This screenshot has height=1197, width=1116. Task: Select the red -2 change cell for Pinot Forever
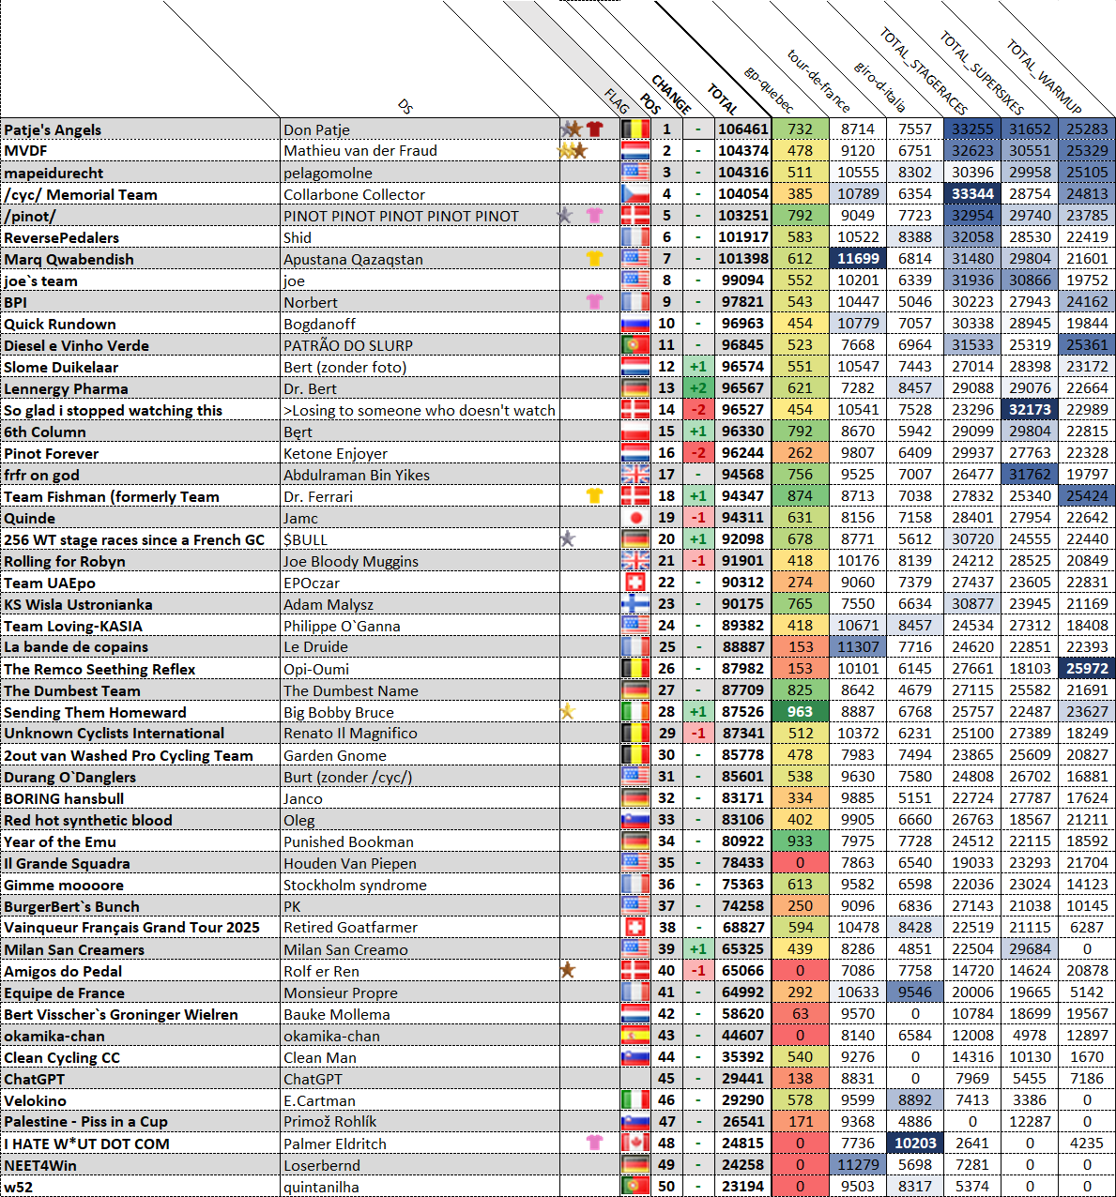click(x=697, y=453)
